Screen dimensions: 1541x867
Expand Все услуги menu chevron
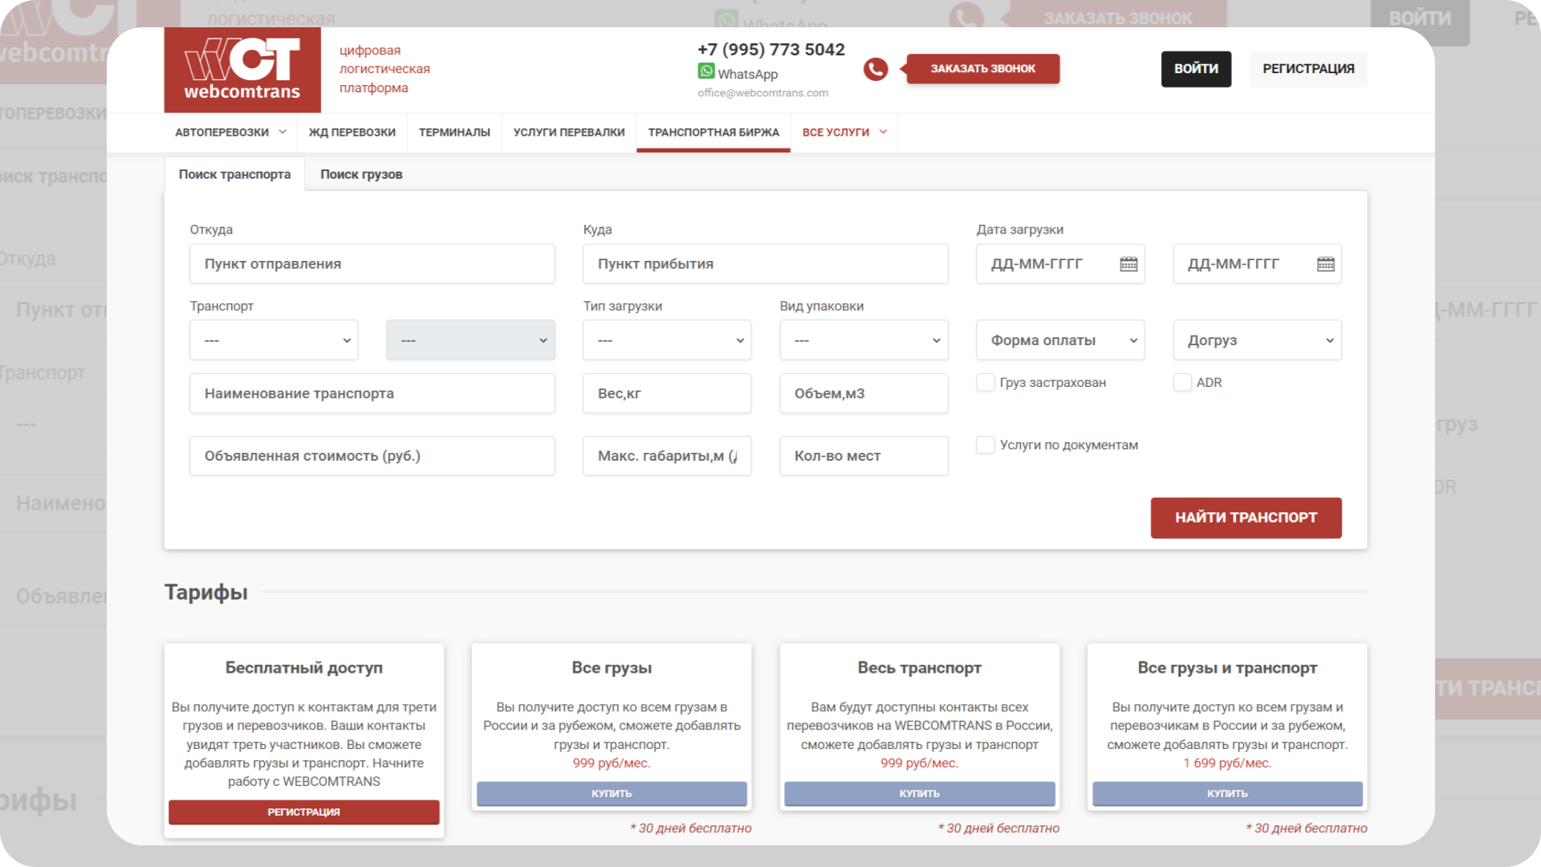pyautogui.click(x=883, y=132)
